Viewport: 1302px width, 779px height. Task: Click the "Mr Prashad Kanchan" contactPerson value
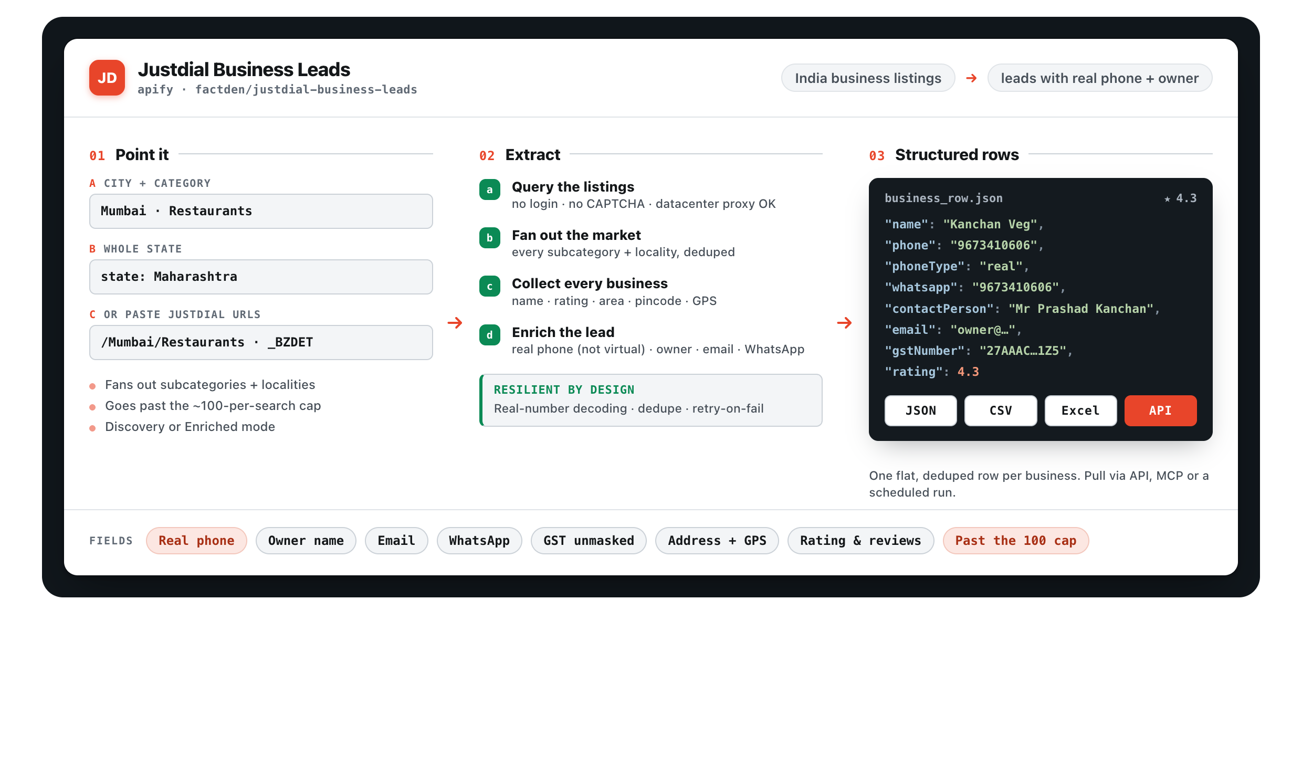(1080, 309)
